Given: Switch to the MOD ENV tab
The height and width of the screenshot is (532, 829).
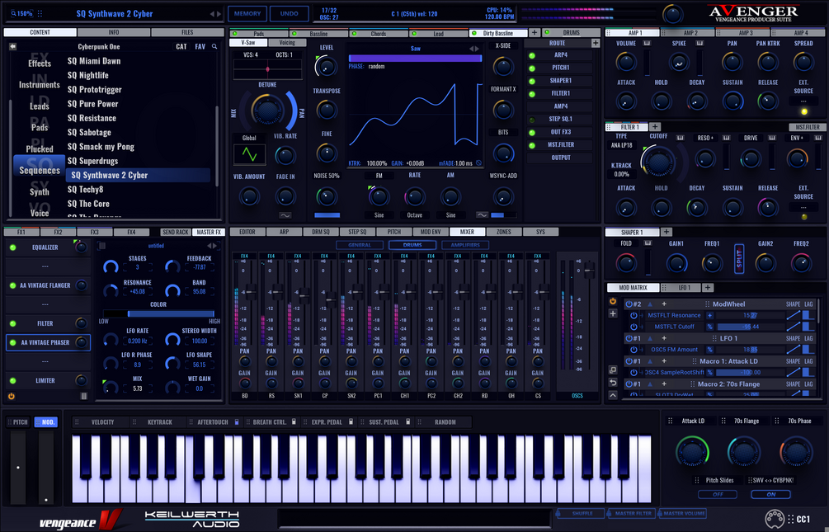Looking at the screenshot, I should (431, 232).
